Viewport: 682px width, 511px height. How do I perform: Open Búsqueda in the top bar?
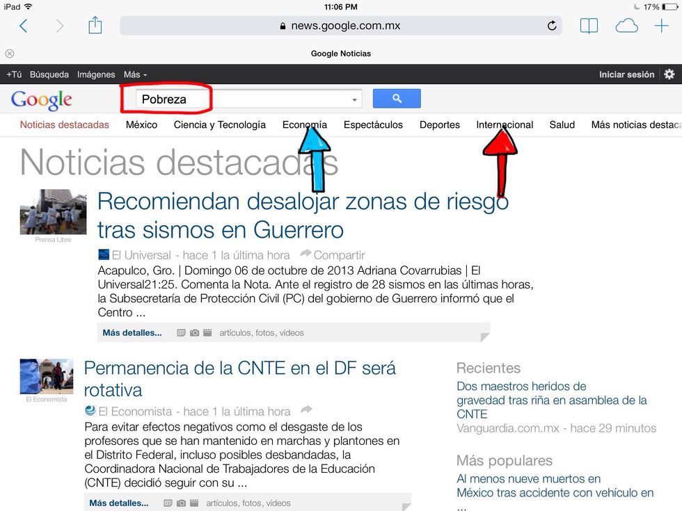pyautogui.click(x=49, y=74)
